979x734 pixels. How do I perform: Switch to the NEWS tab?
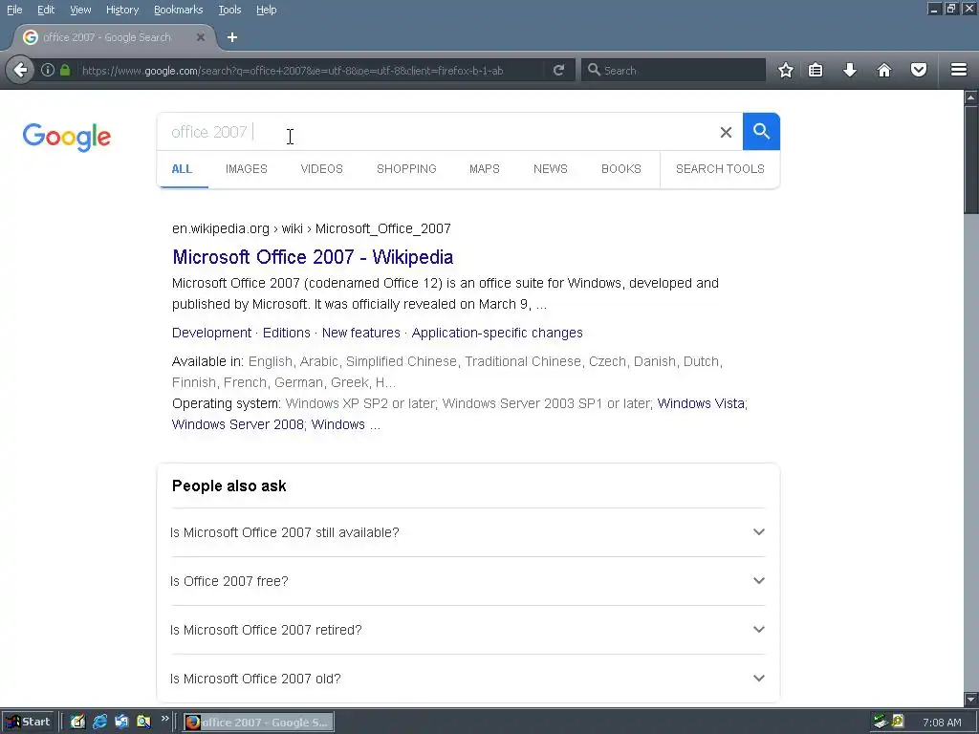tap(550, 169)
